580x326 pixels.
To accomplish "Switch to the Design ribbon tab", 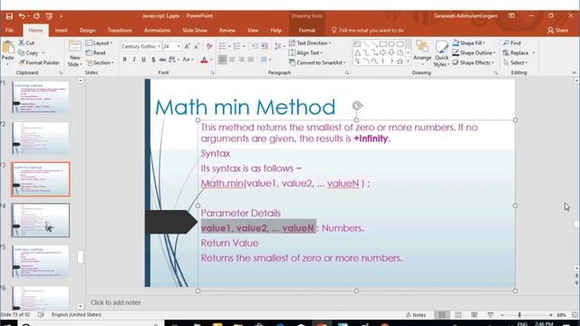I will (87, 30).
